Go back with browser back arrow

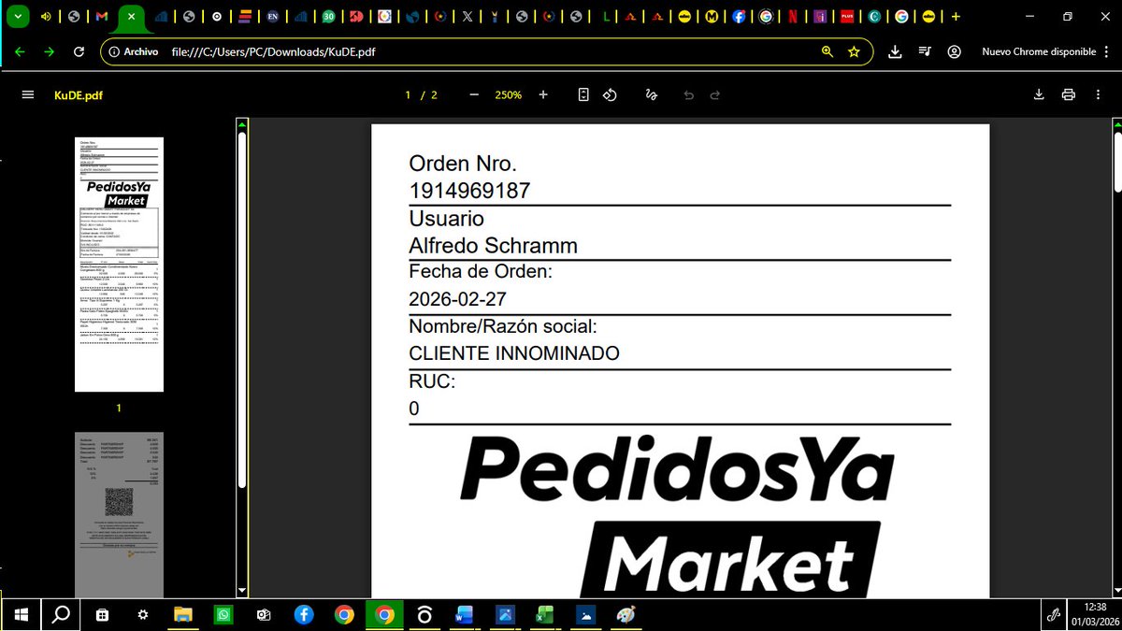[x=20, y=51]
